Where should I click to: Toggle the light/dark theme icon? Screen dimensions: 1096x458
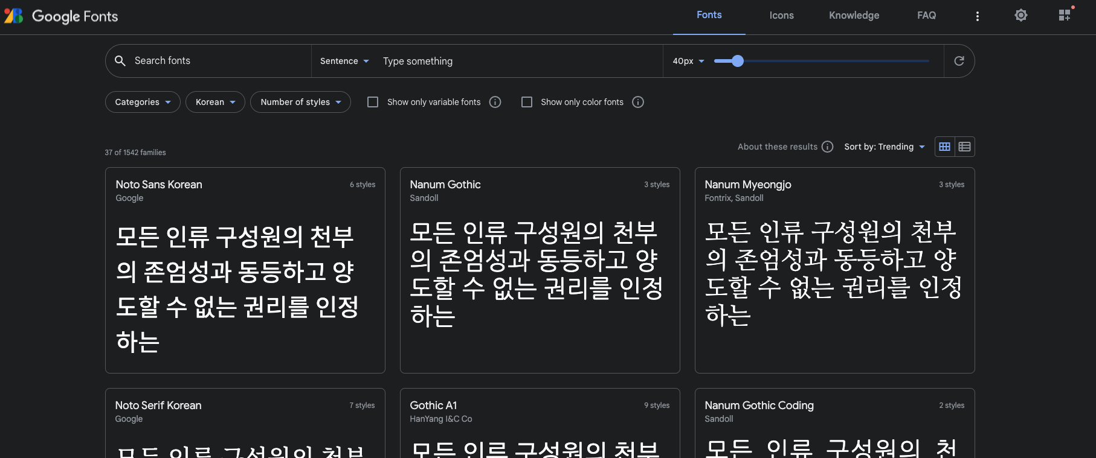click(x=1020, y=16)
